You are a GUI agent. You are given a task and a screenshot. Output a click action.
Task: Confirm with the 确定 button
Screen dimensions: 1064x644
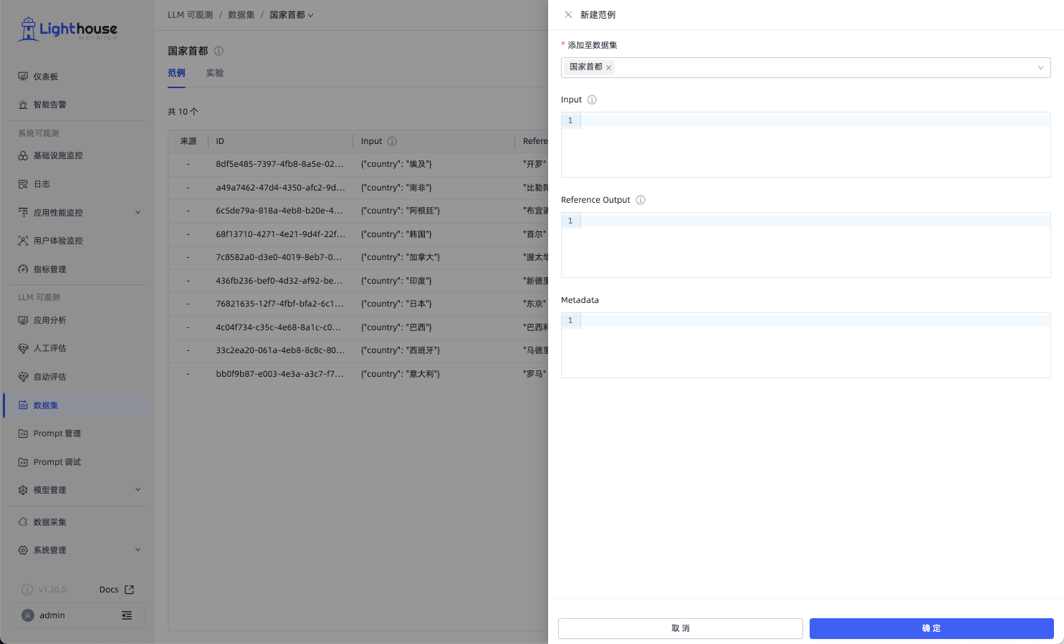931,628
